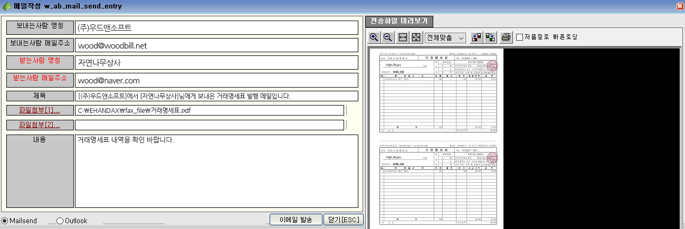Click the 보내는사람 명칭 input field
The width and height of the screenshot is (685, 229).
pos(216,27)
